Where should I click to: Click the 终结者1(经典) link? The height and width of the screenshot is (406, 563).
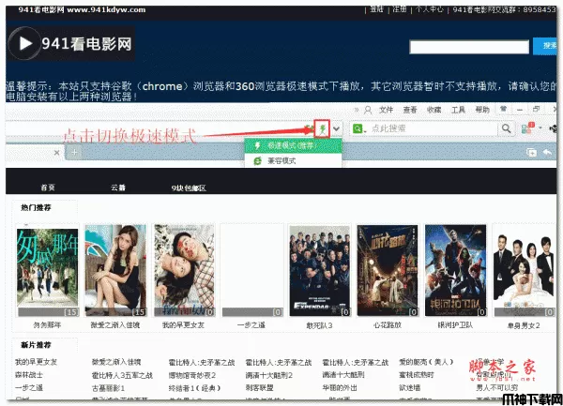194,388
